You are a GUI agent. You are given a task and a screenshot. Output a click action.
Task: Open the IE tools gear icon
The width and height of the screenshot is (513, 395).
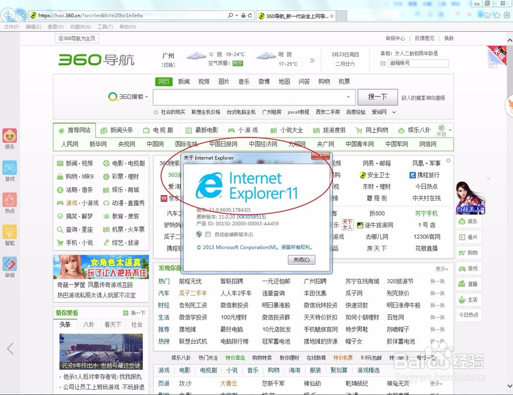click(507, 15)
